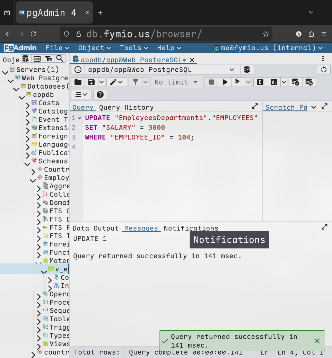Dismiss the query success notification
This screenshot has width=332, height=358.
pos(317,341)
